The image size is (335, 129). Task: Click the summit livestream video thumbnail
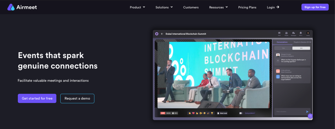[x=213, y=75]
